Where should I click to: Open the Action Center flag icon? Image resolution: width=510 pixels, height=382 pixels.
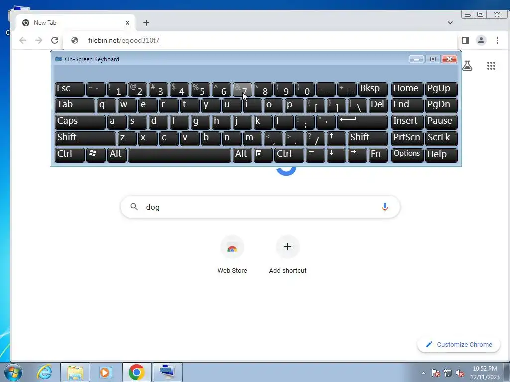click(436, 373)
